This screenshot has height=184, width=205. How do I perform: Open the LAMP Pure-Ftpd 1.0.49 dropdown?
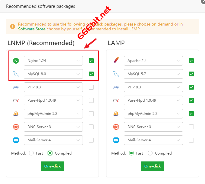tap(153, 100)
